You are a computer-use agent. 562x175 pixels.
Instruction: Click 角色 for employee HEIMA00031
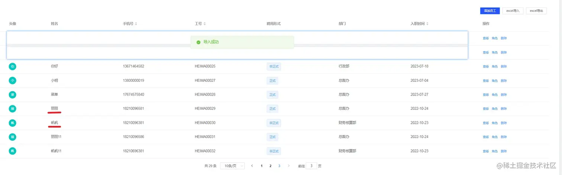click(495, 137)
